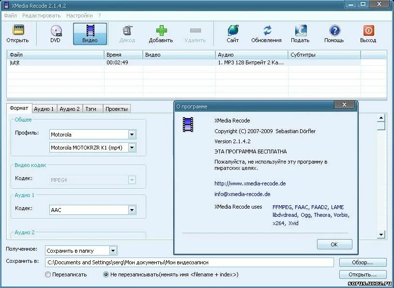This screenshot has width=394, height=288.
Task: Click the green Добавить plus icon
Action: click(161, 30)
